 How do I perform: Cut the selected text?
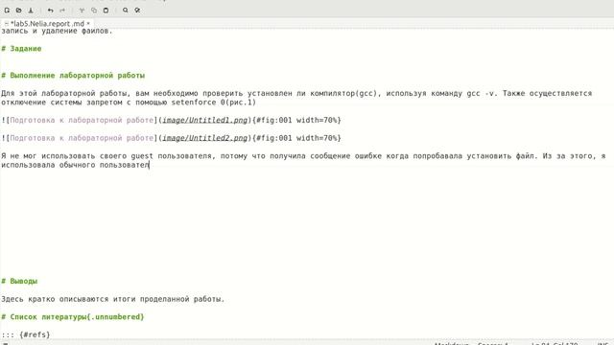click(x=82, y=11)
